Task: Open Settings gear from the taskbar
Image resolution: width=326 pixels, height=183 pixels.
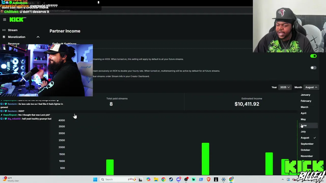Action: click(223, 179)
